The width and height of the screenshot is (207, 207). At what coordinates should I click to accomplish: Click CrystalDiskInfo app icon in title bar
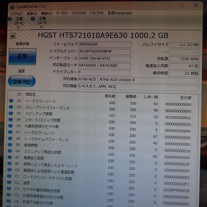point(13,7)
